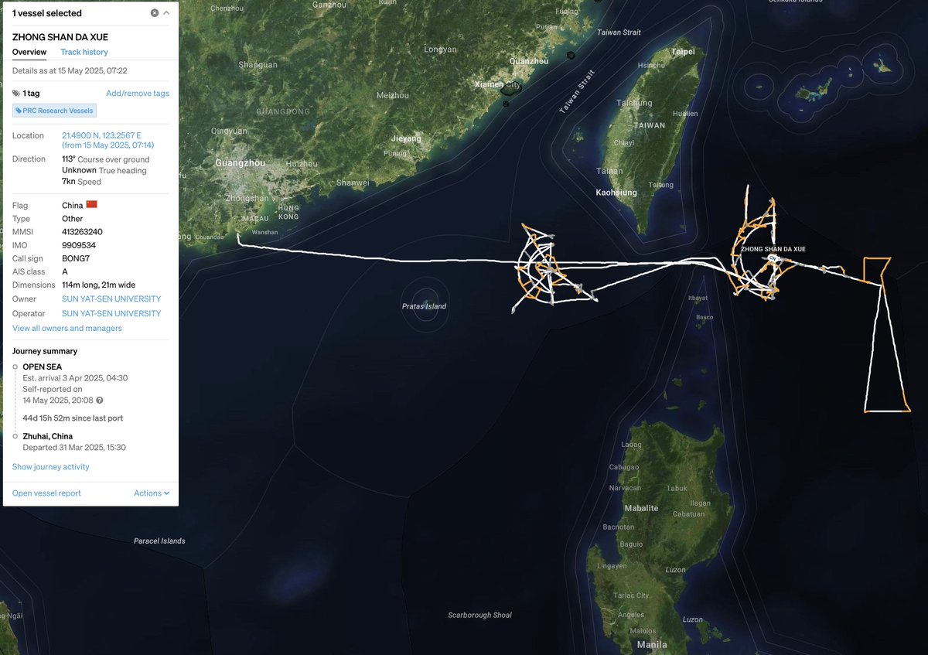
Task: Click the tag icon beside 1 tag
Action: (16, 94)
